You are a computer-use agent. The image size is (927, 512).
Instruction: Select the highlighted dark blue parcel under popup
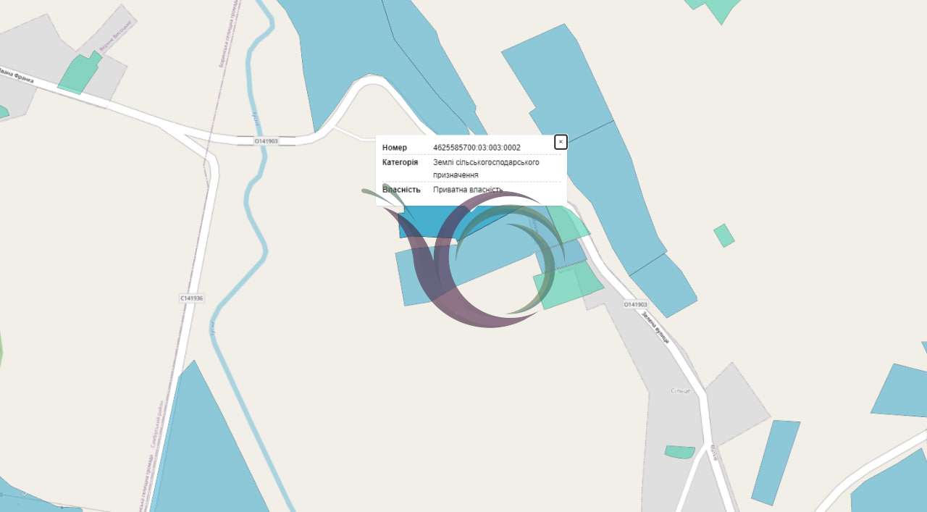tap(427, 223)
